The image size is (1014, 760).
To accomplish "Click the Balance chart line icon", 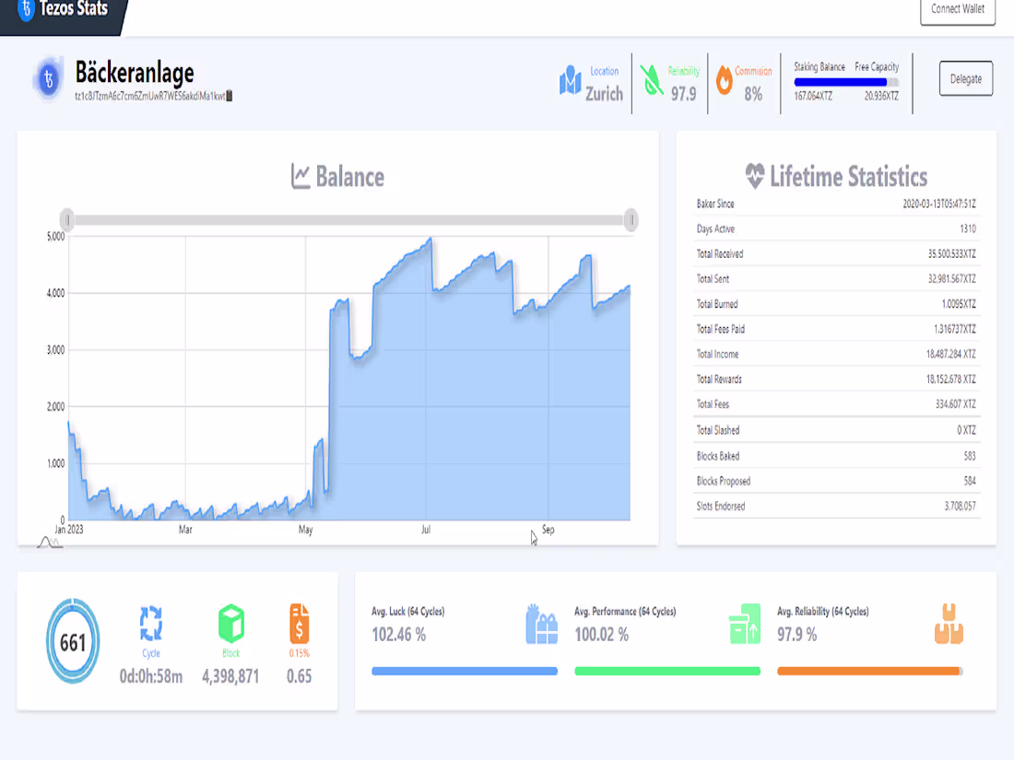I will (x=301, y=177).
